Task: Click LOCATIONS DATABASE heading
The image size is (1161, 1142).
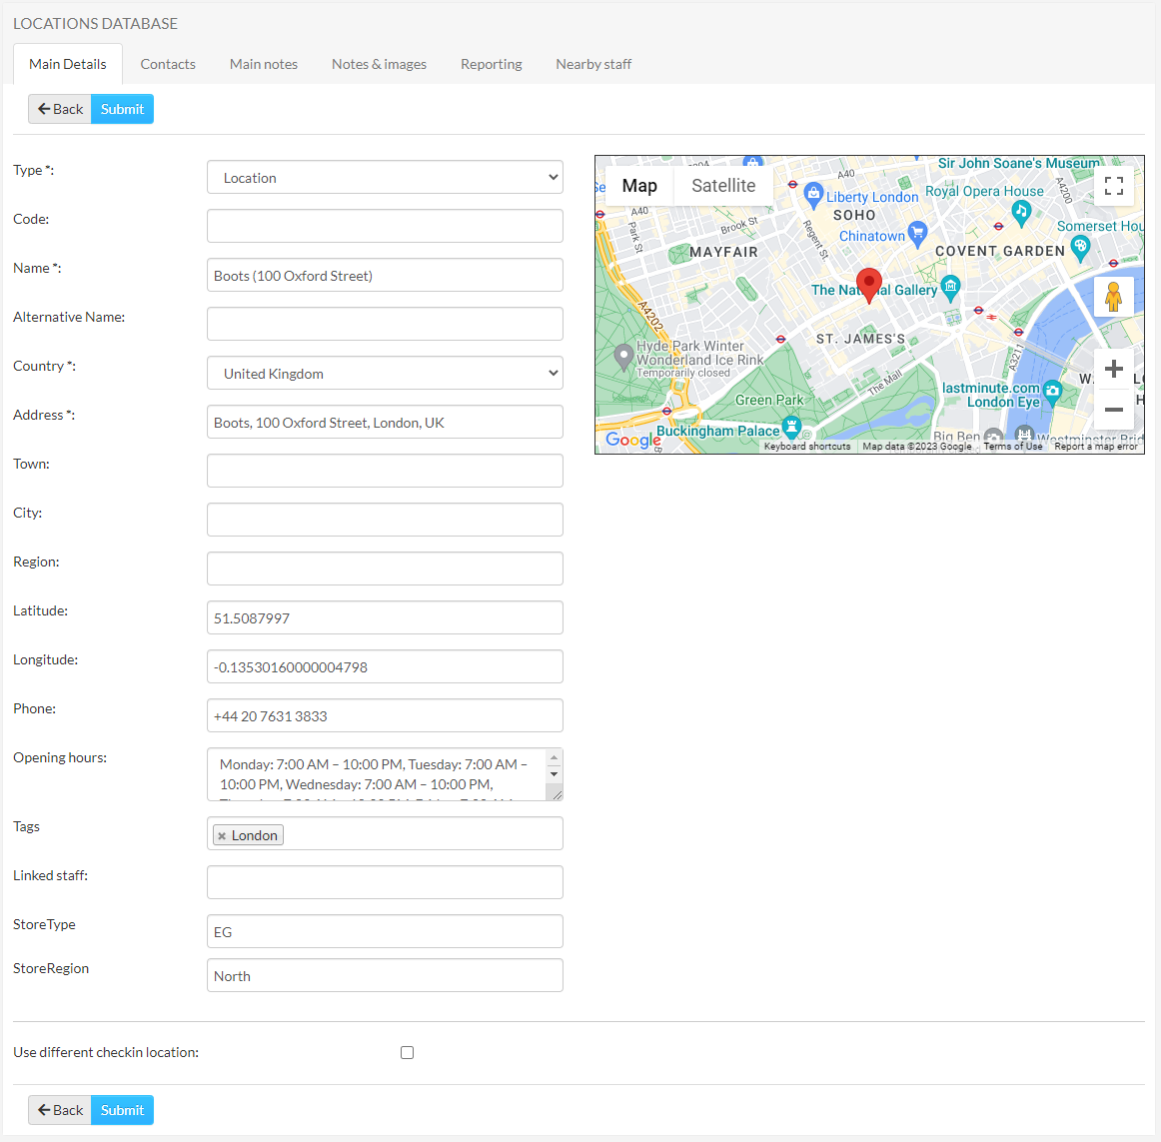Action: [x=96, y=24]
